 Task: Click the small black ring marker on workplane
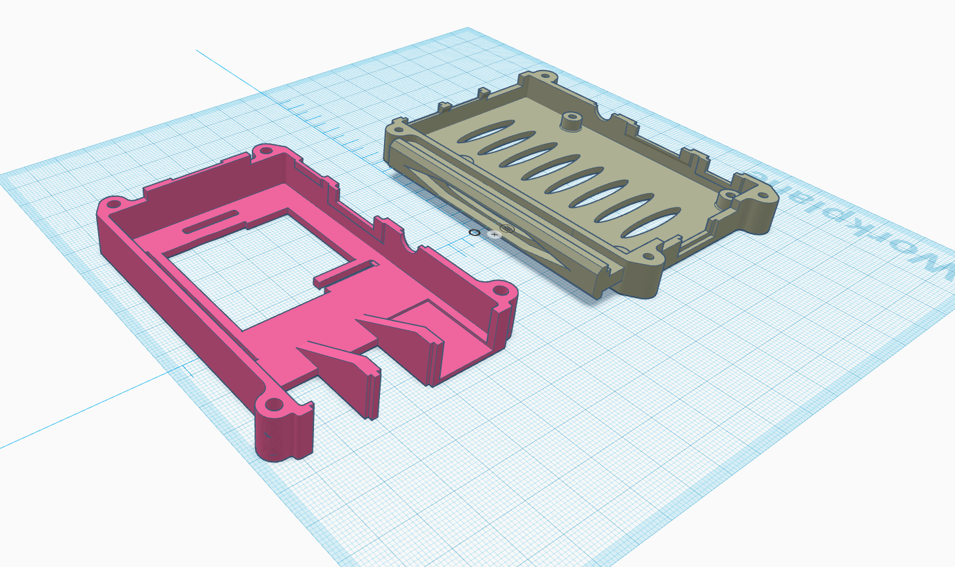475,233
